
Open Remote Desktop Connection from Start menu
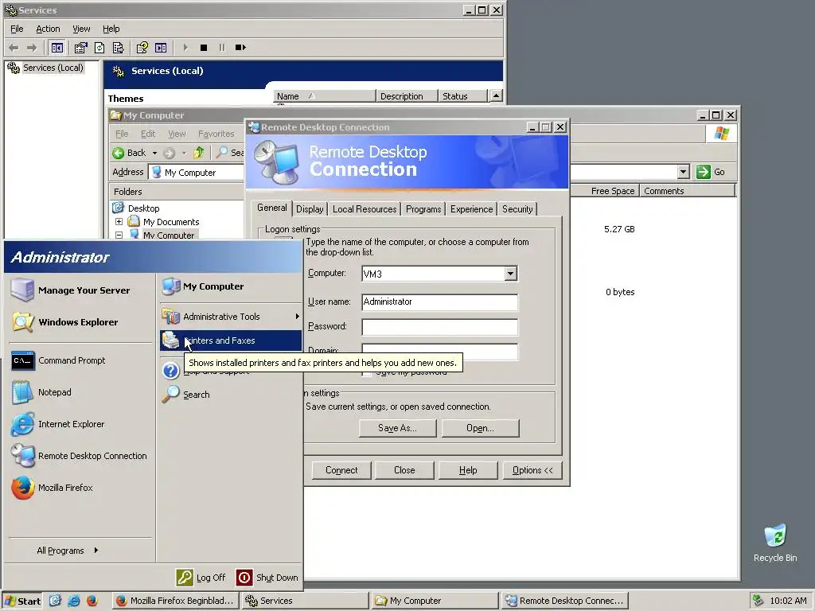pos(80,456)
